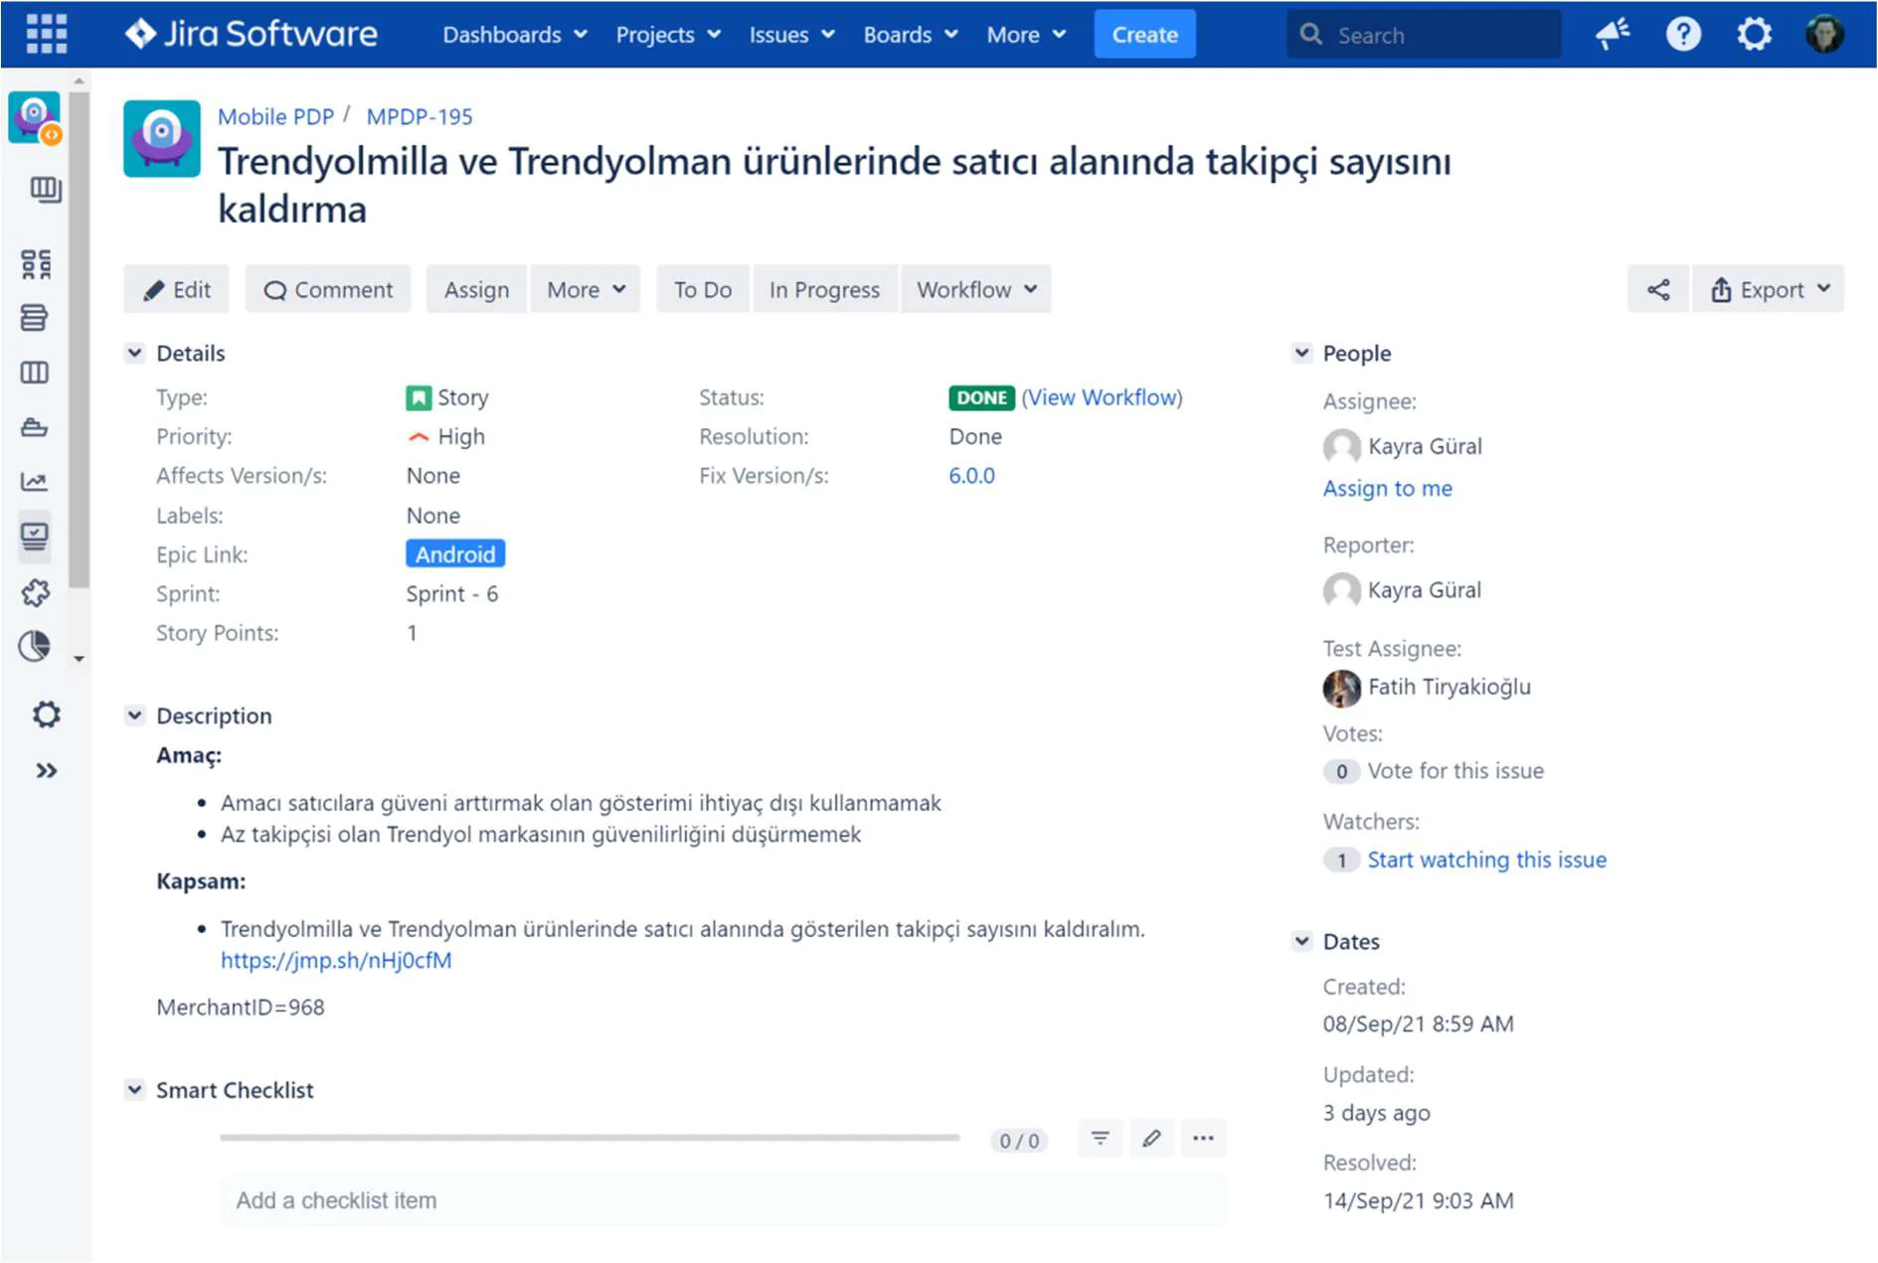The height and width of the screenshot is (1263, 1878).
Task: Add a Comment to the issue
Action: point(327,289)
